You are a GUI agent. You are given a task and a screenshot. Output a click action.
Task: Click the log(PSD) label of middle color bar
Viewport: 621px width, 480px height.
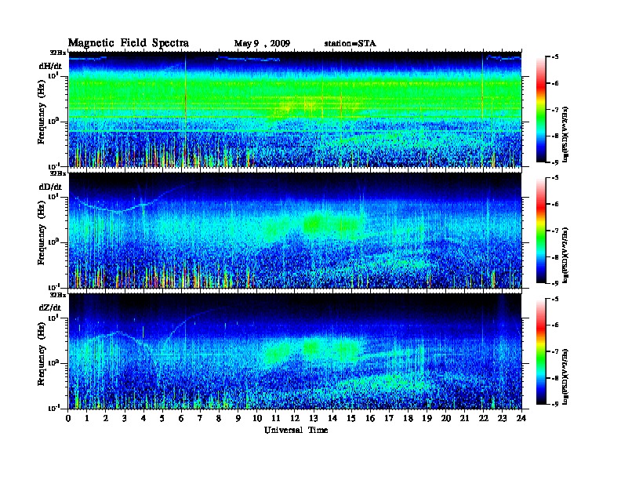[566, 256]
